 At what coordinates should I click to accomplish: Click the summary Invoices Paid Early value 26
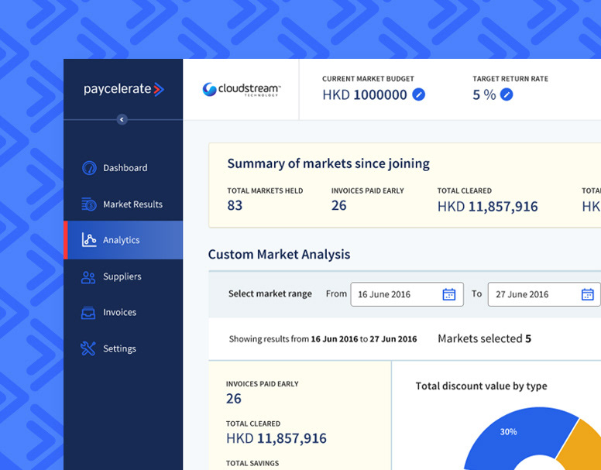[338, 206]
